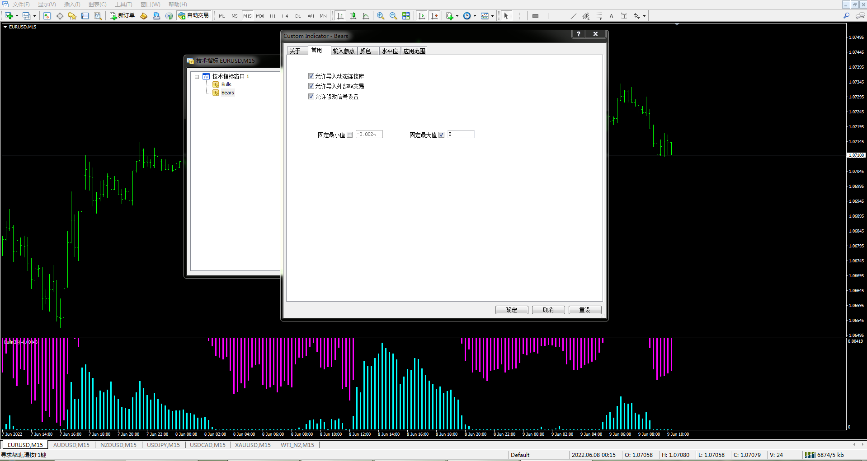Open the chart templates dropdown arrow
Image resolution: width=867 pixels, height=461 pixels.
tap(492, 16)
